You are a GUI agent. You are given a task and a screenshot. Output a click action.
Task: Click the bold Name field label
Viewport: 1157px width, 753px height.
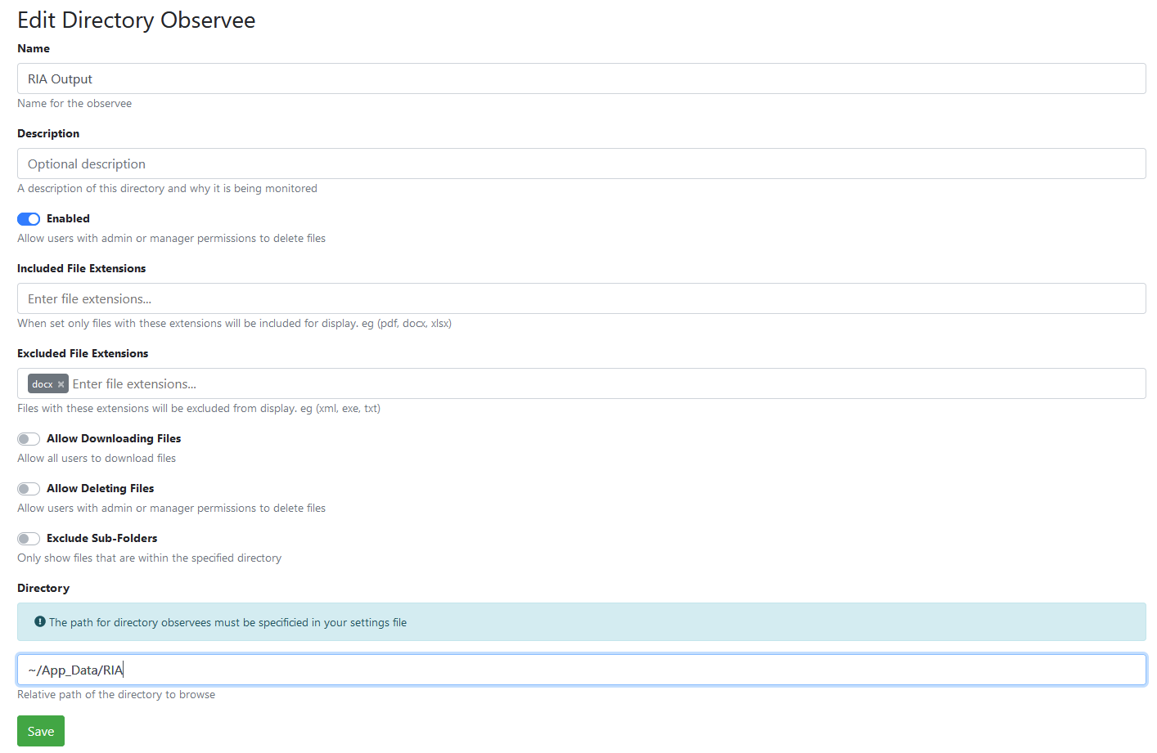coord(34,49)
